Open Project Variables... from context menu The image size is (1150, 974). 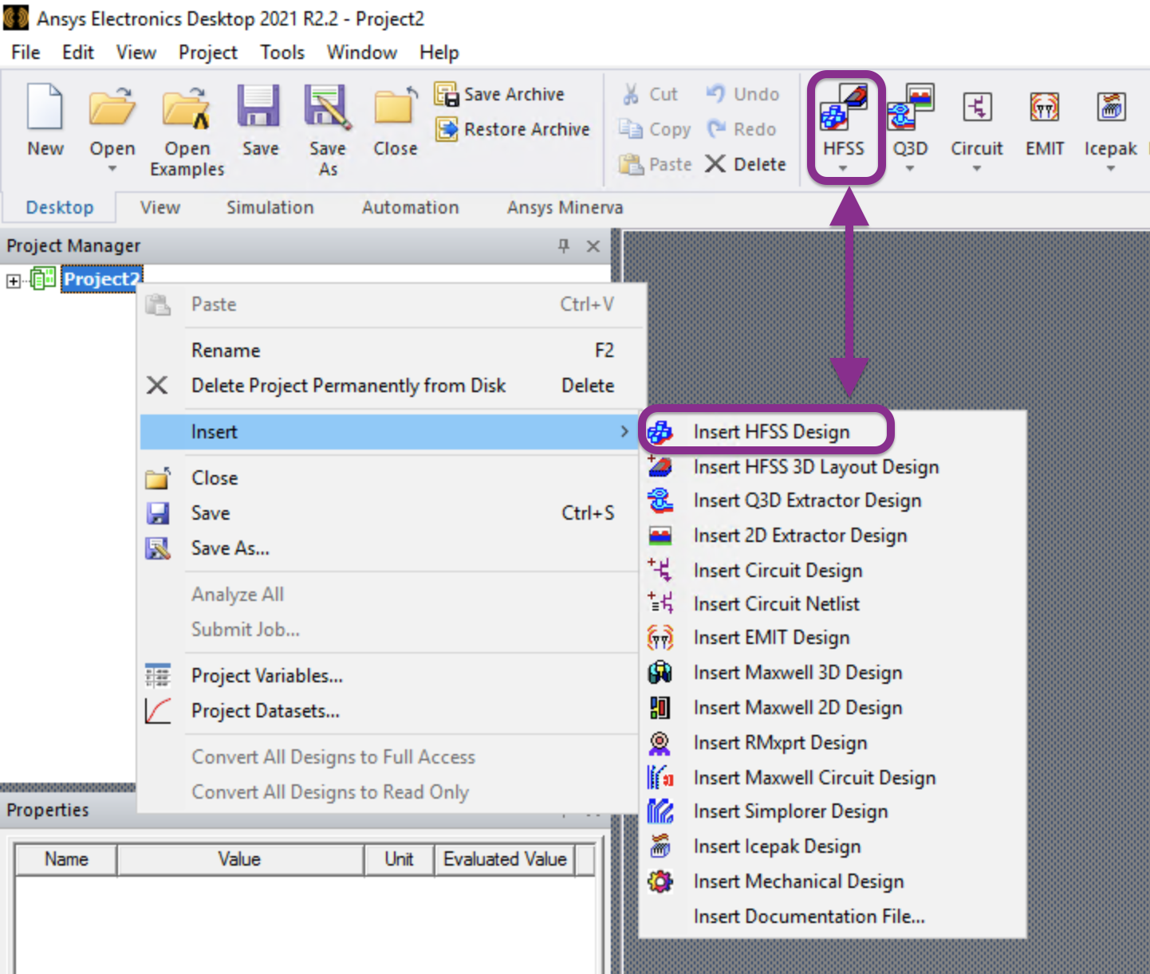[391, 676]
